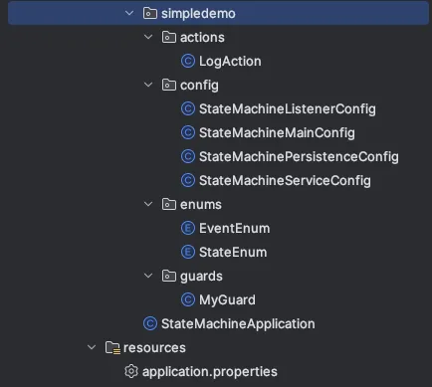
Task: Open the application.properties file
Action: pyautogui.click(x=210, y=372)
